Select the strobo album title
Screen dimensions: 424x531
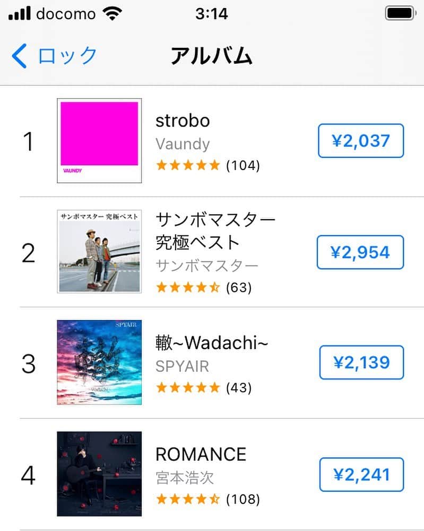click(183, 121)
